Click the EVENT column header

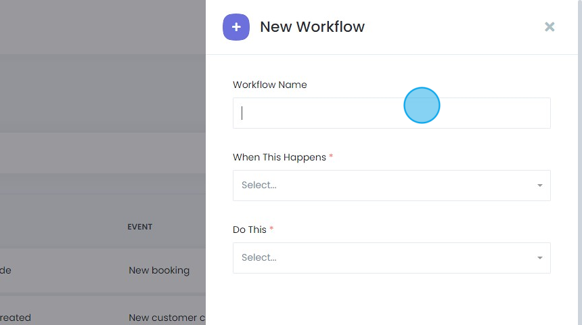[140, 227]
